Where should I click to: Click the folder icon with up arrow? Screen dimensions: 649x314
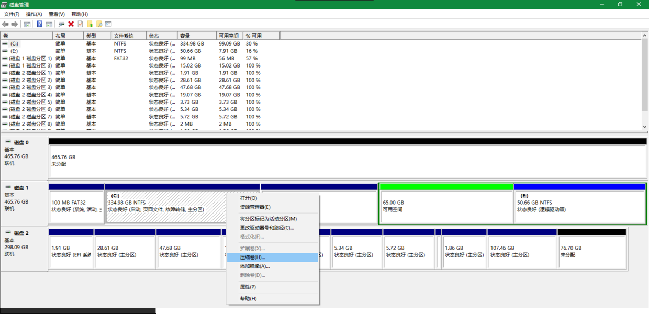[90, 24]
